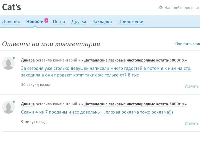
Task: Click the green online dot on the second avatar
Action: (x=14, y=102)
